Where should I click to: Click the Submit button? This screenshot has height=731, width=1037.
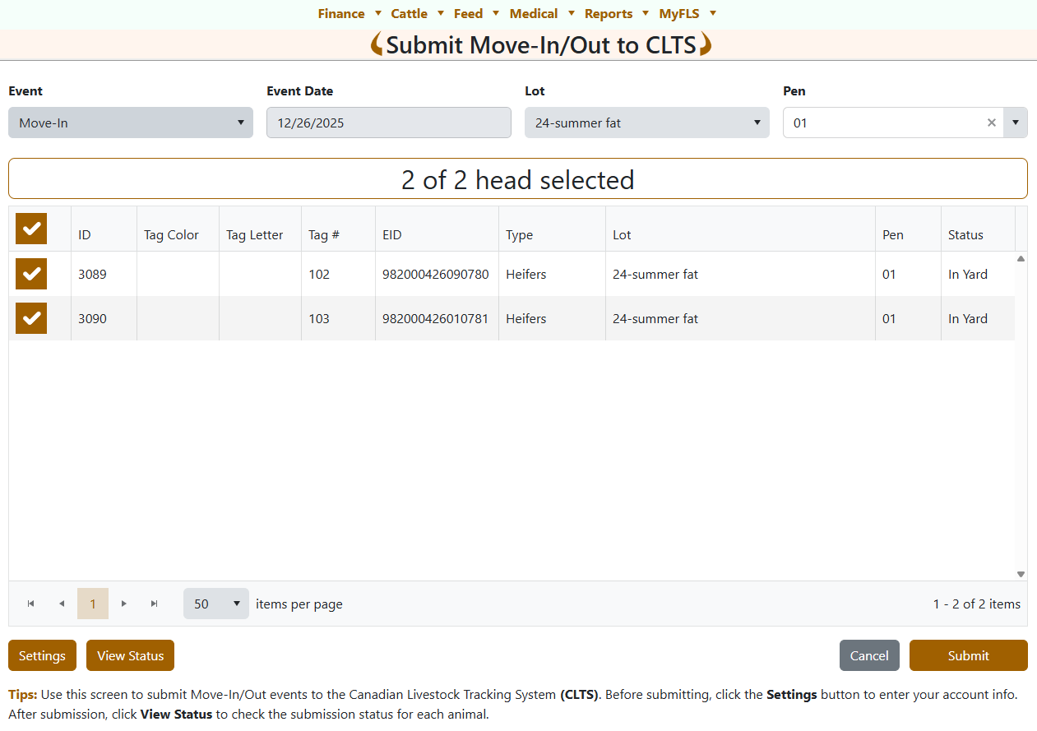tap(968, 655)
